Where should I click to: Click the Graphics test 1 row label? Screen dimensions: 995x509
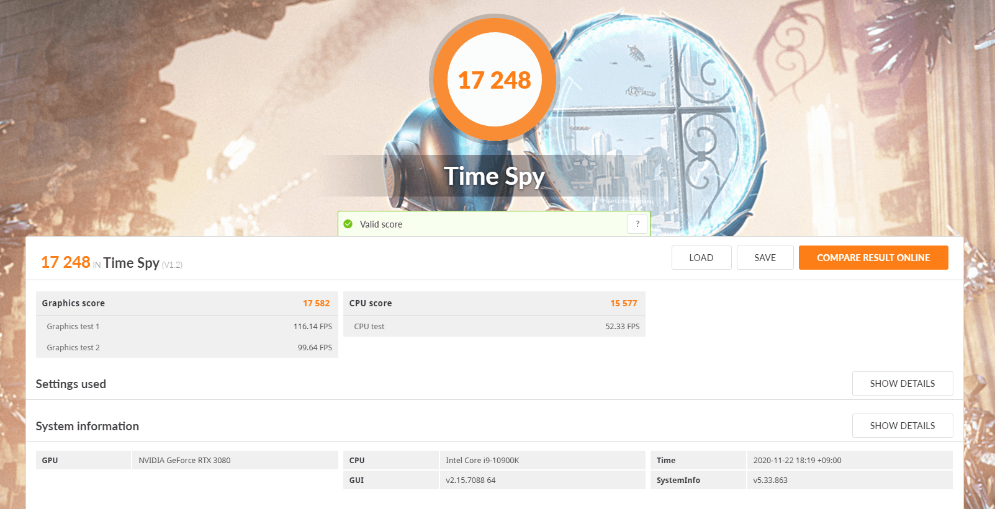(73, 327)
